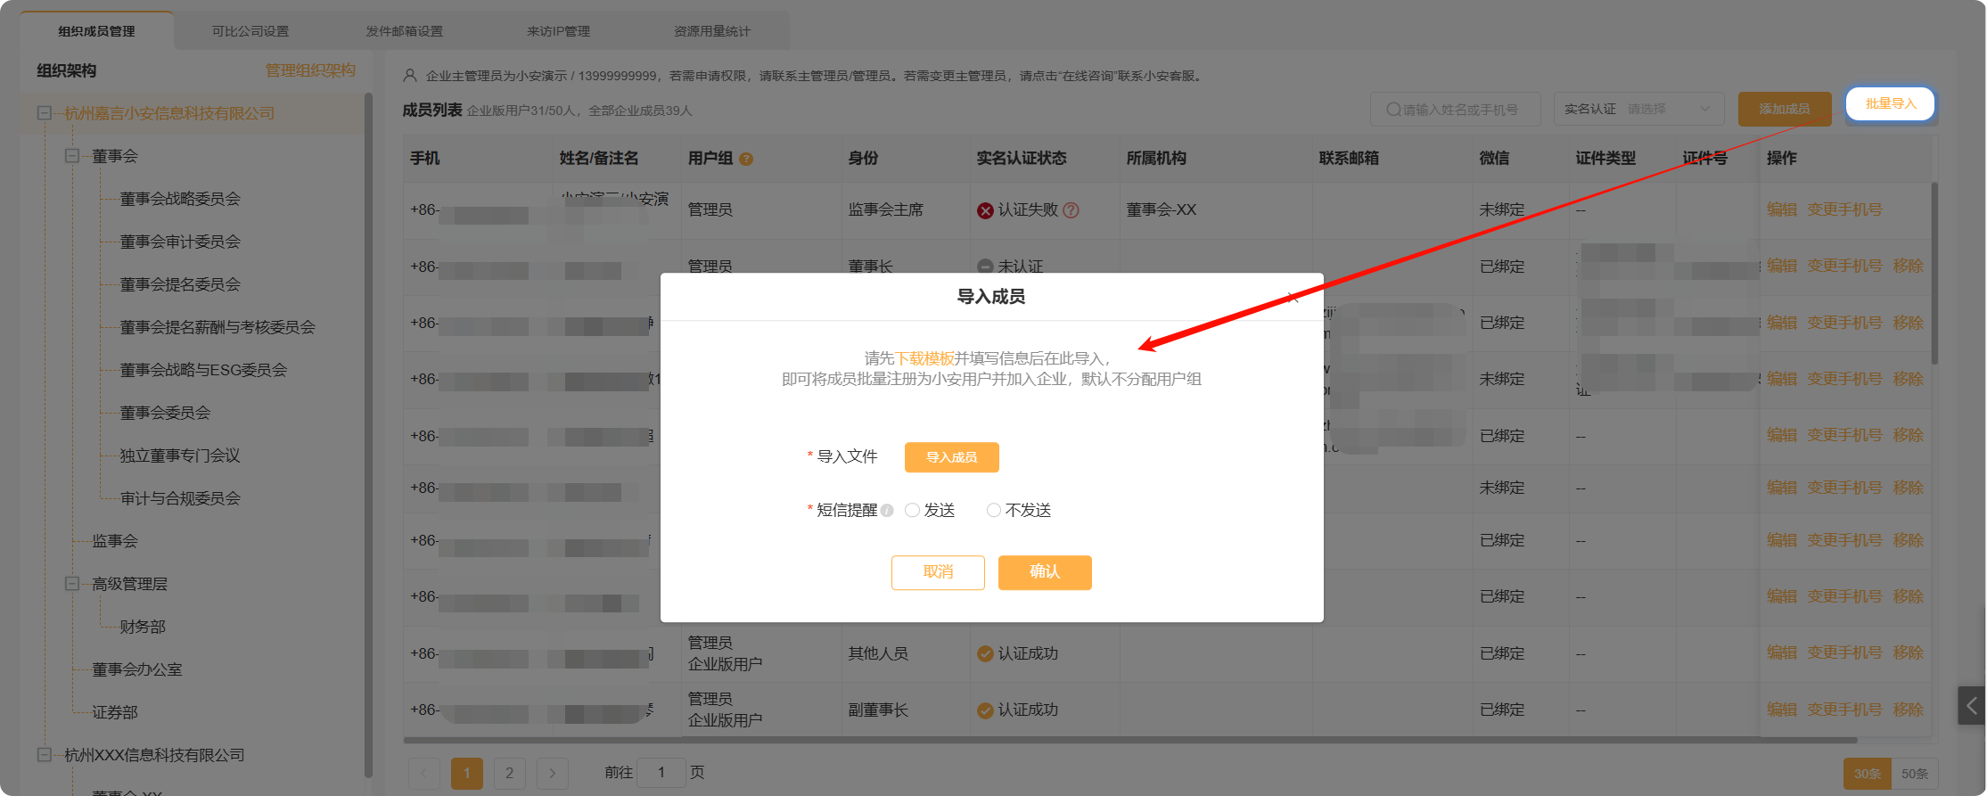Click 变更手机号 in the 副董事长 row
Viewport: 1987px width, 796px height.
pyautogui.click(x=1844, y=710)
